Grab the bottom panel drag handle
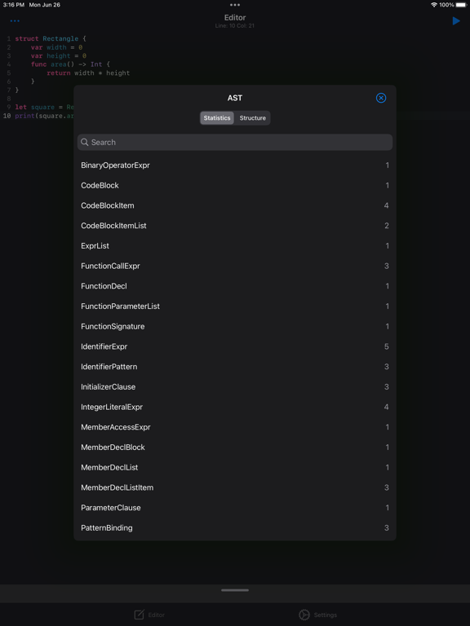This screenshot has width=470, height=626. click(x=235, y=590)
